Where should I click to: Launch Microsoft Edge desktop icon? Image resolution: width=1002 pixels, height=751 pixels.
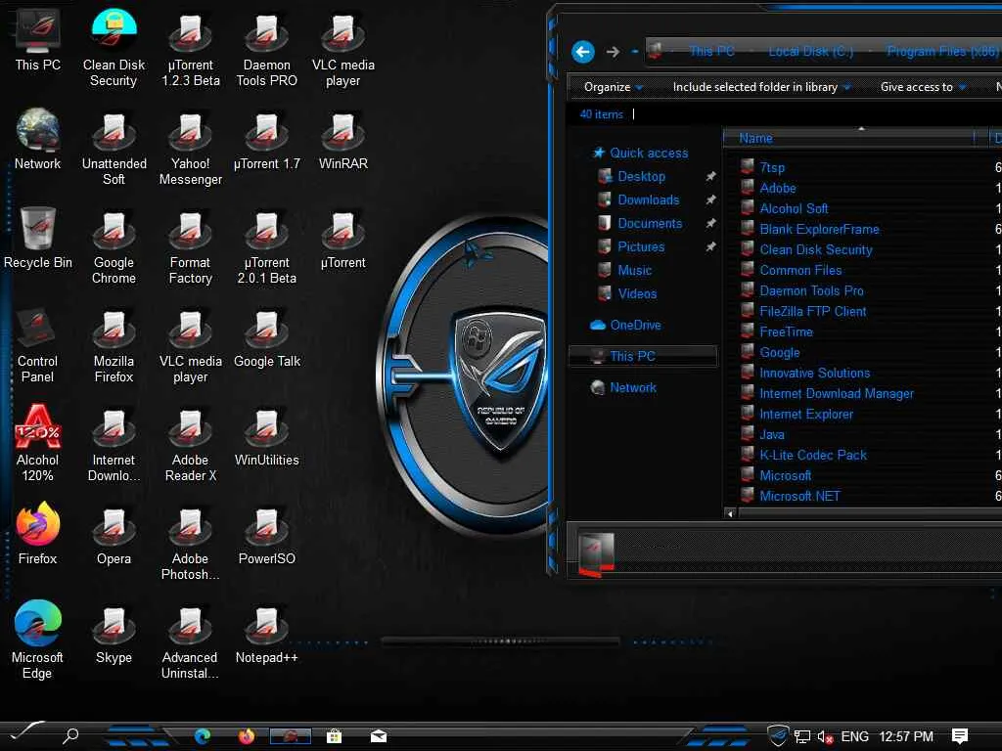pyautogui.click(x=38, y=640)
